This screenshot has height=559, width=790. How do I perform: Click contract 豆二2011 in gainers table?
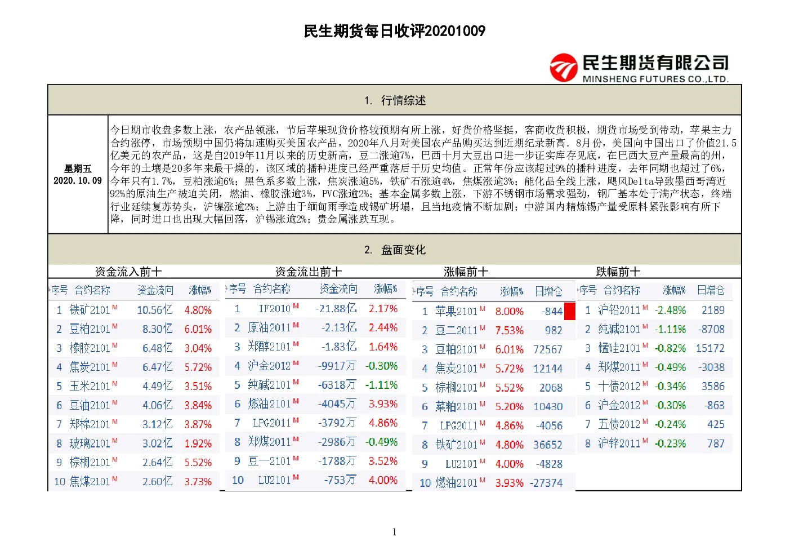coord(457,330)
